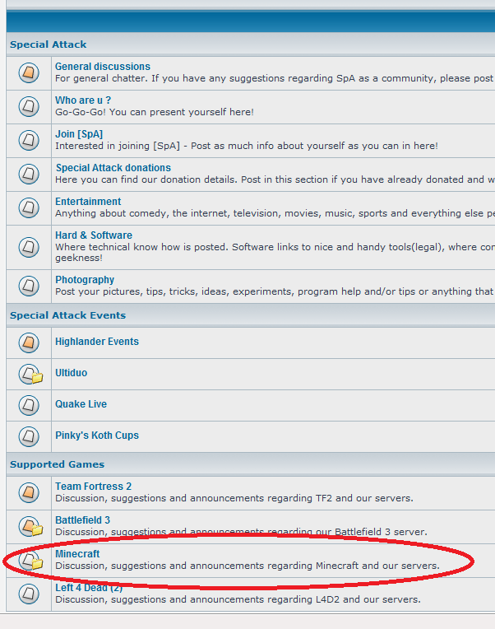Open the Ultiduo forum link
Screen dimensions: 495x629
(72, 373)
